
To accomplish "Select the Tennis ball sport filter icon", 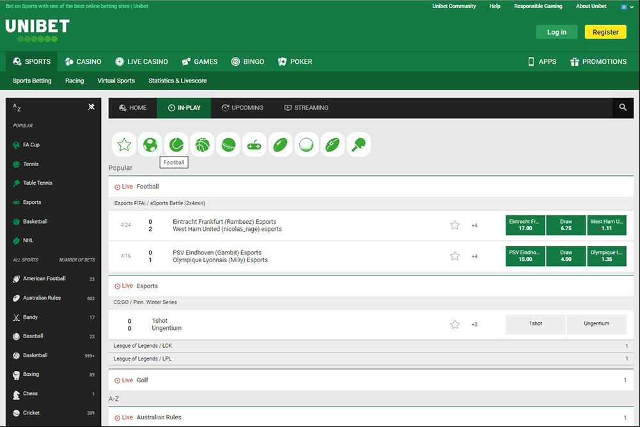I will click(176, 144).
